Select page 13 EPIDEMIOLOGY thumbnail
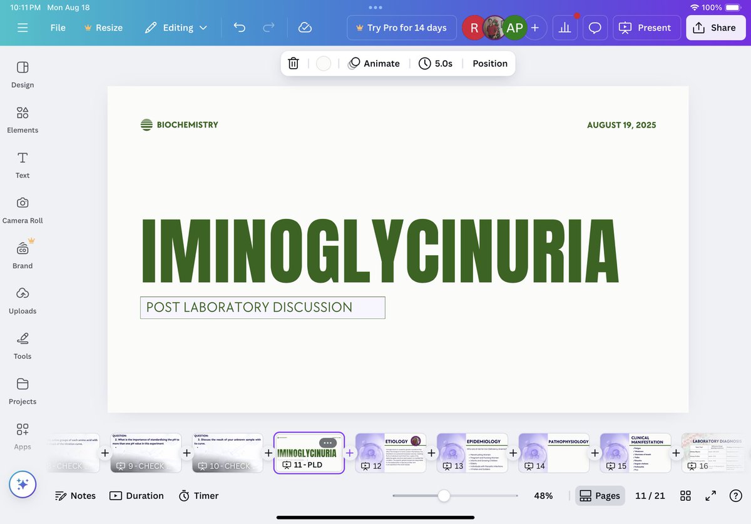The image size is (751, 524). click(x=472, y=453)
